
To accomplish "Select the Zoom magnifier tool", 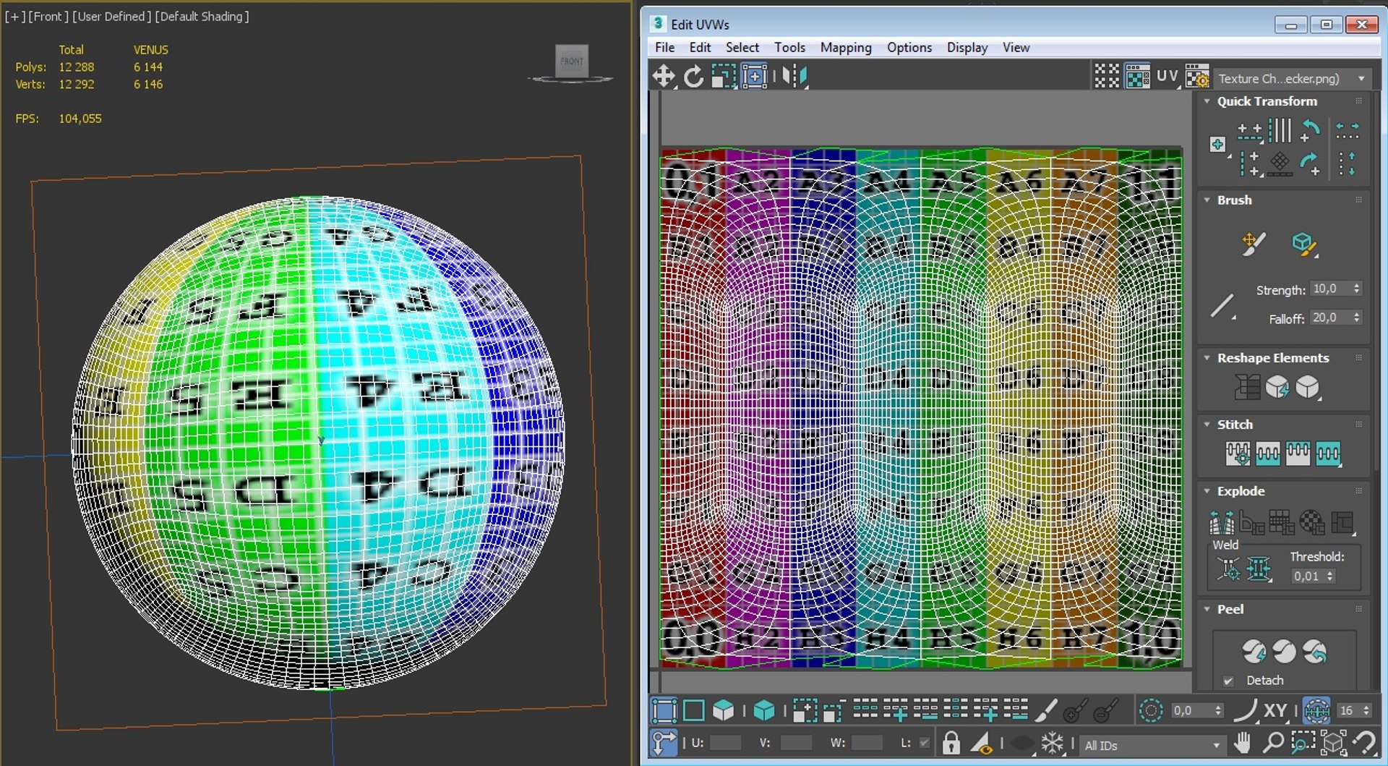I will [1272, 743].
